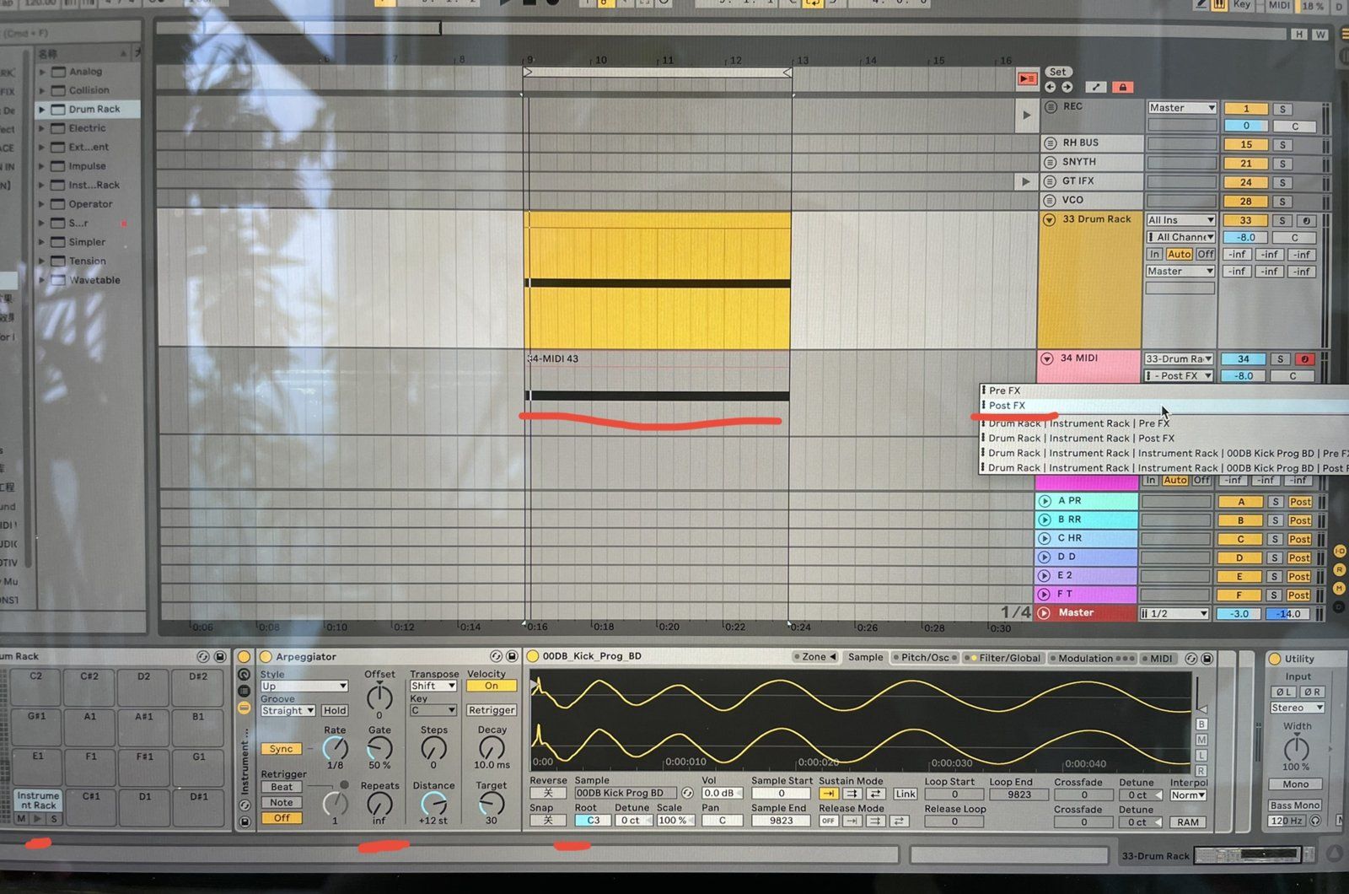Collapse the 33 Drum Rack track

pos(1050,219)
